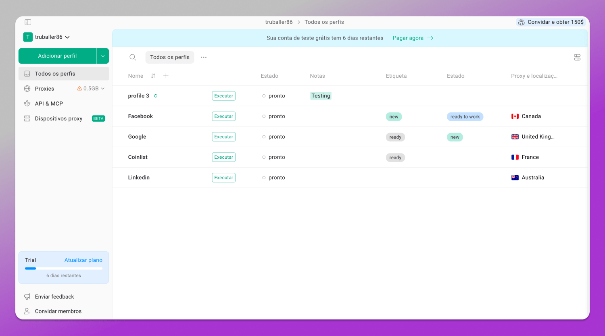Click the proxy warning triangle icon

pos(79,89)
